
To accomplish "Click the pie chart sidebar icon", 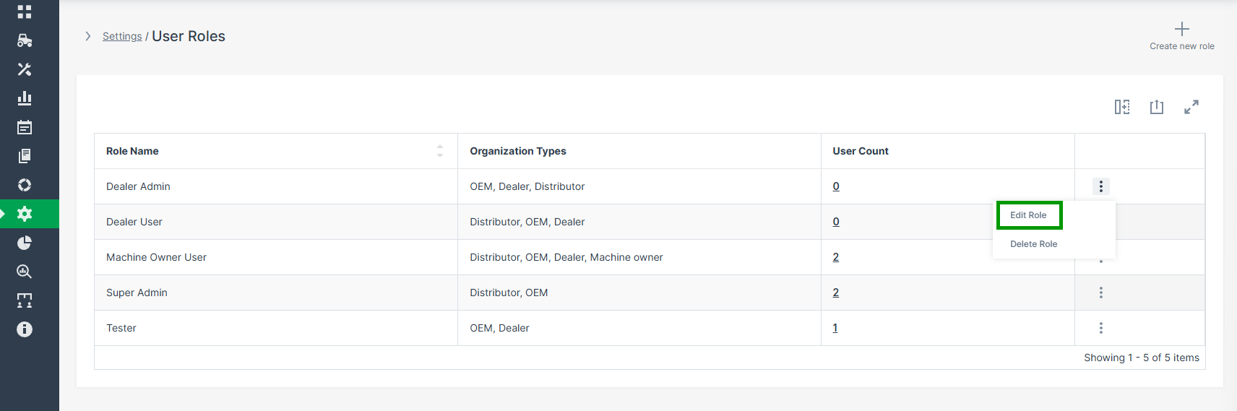I will click(25, 243).
